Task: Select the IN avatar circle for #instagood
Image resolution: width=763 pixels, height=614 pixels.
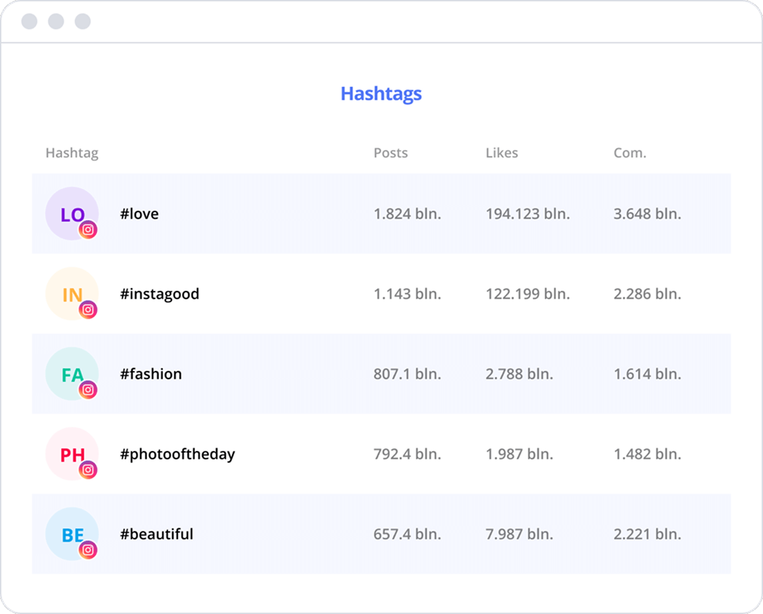Action: [x=71, y=294]
